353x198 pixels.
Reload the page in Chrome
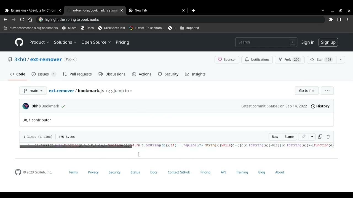click(22, 20)
